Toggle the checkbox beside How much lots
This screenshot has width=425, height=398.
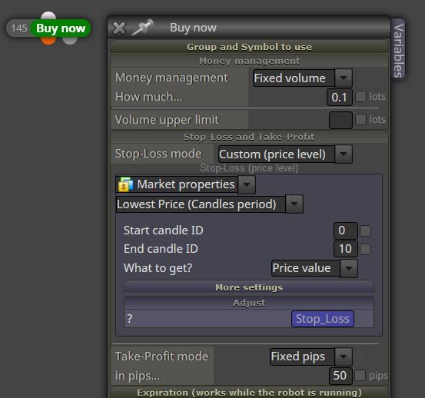click(360, 97)
